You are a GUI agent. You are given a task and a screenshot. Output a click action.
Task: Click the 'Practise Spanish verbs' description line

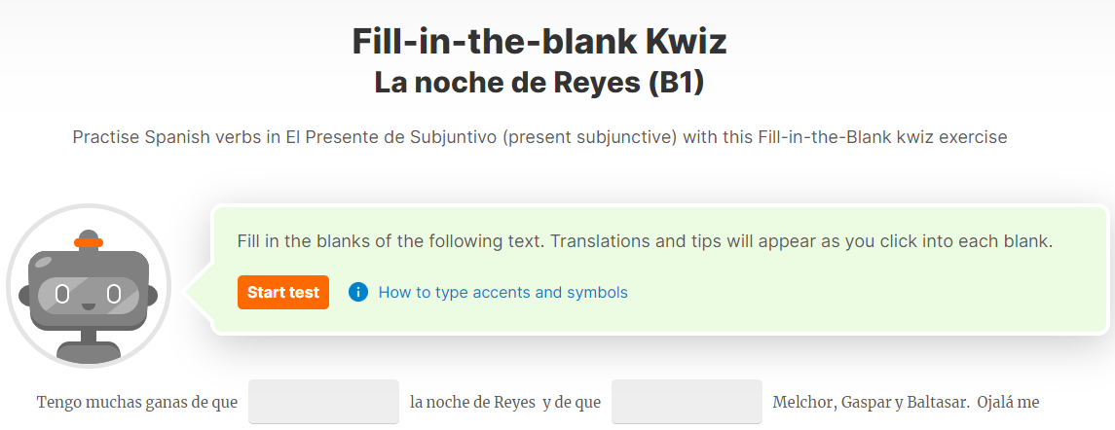pos(539,137)
